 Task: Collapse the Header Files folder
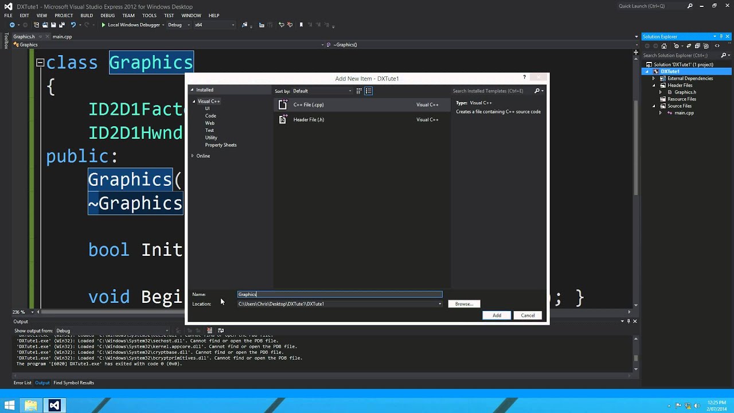pos(654,85)
